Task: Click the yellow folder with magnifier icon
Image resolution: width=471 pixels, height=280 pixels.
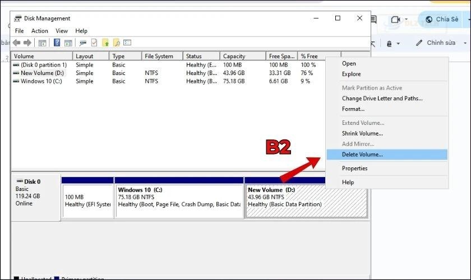Action: coord(116,43)
